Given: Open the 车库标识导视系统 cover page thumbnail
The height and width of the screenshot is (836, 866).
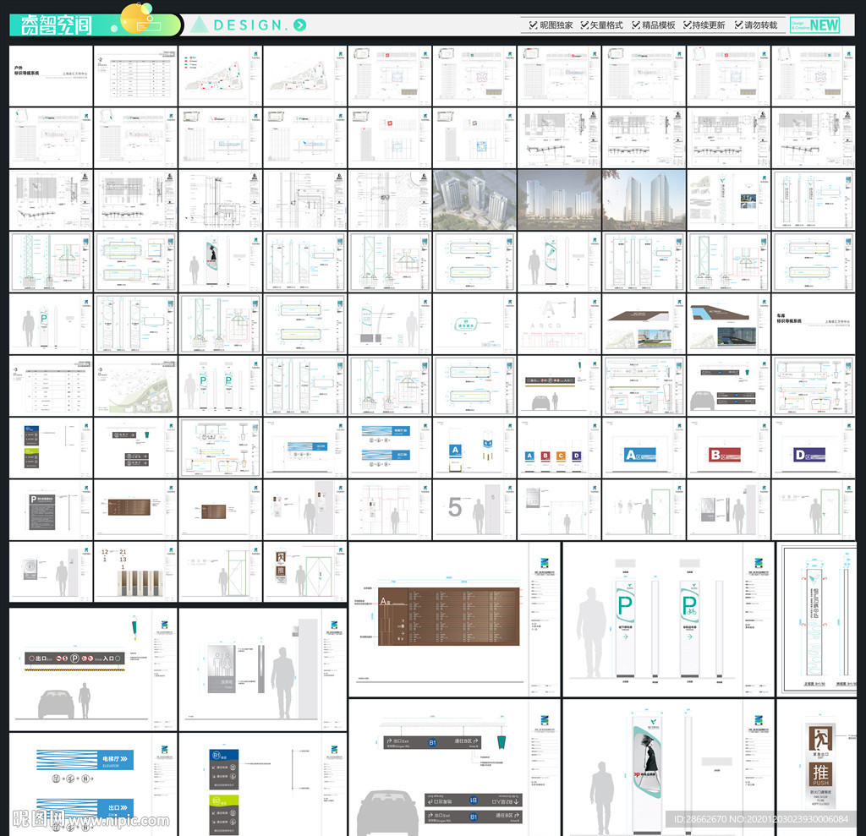Looking at the screenshot, I should (813, 324).
